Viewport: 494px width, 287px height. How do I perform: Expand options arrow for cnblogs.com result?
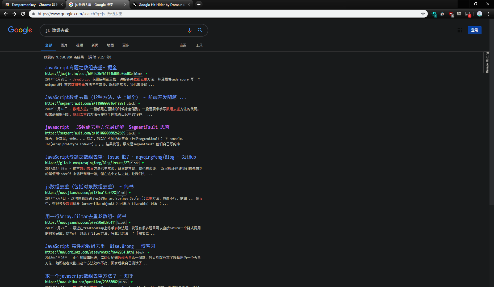[x=148, y=252]
